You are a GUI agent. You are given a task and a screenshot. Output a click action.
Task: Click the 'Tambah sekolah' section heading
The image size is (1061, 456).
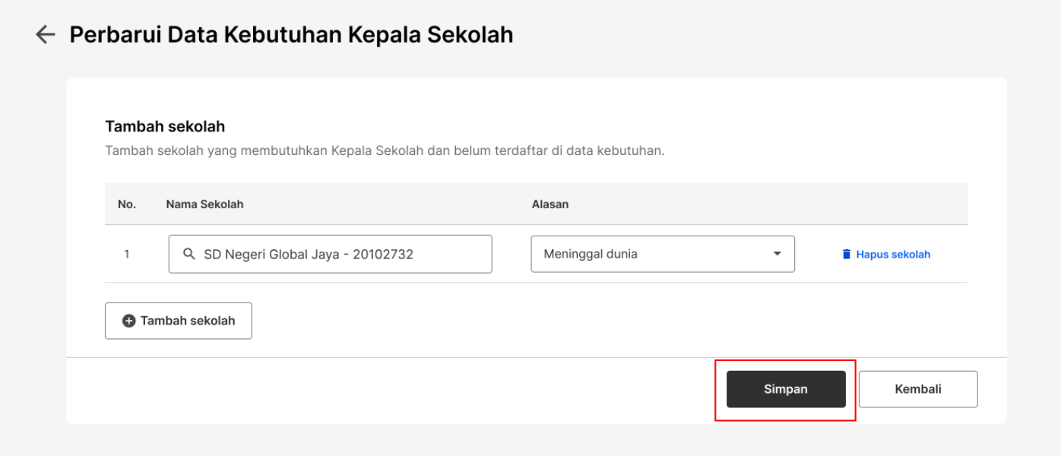(165, 126)
